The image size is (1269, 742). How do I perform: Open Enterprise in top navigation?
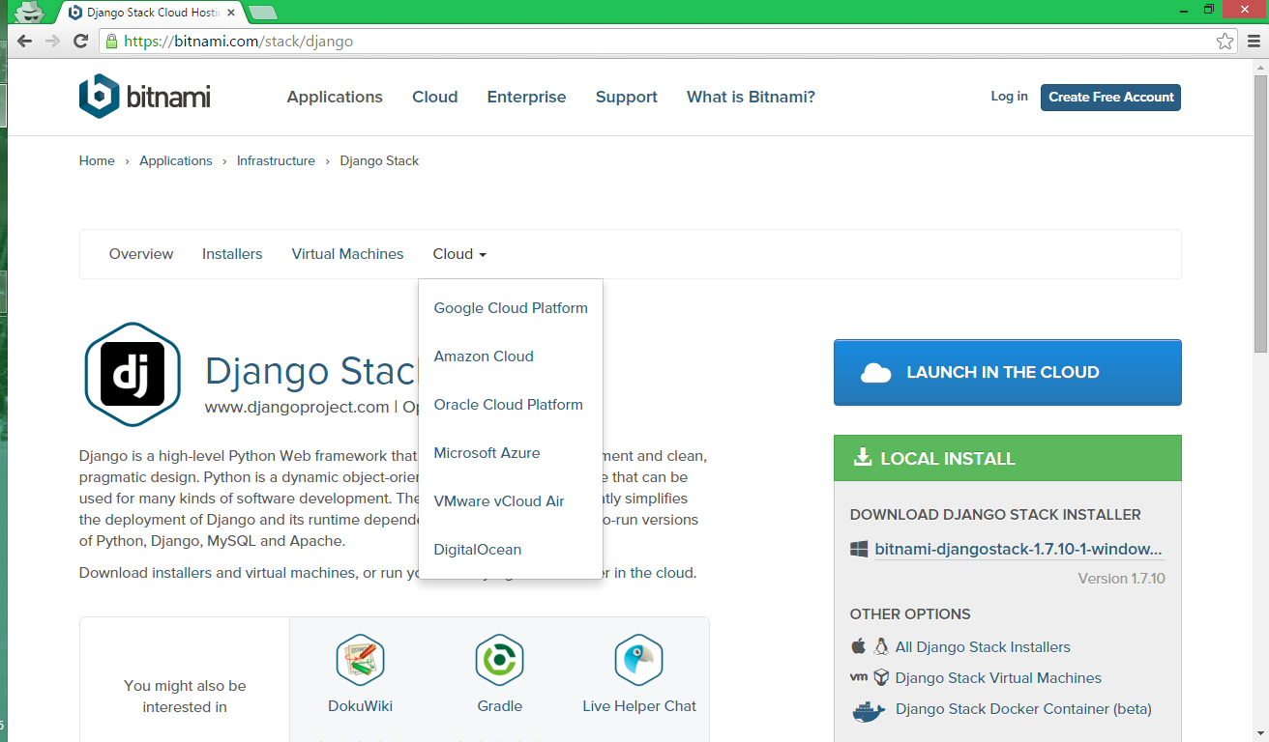tap(526, 98)
